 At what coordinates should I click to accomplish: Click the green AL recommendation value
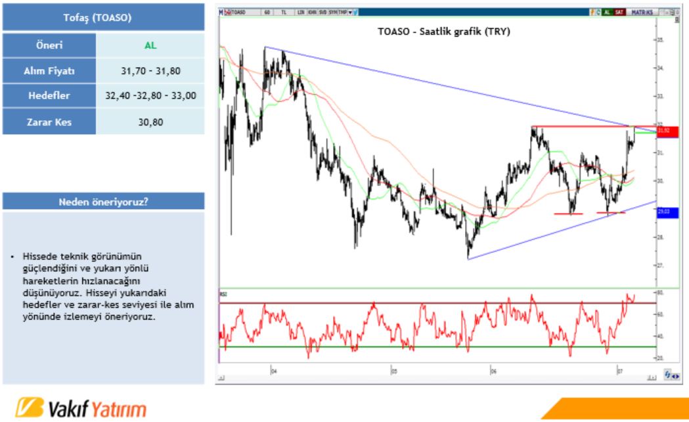coord(150,45)
